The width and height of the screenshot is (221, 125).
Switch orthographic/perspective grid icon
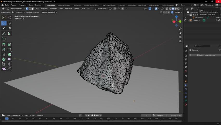(x=180, y=41)
